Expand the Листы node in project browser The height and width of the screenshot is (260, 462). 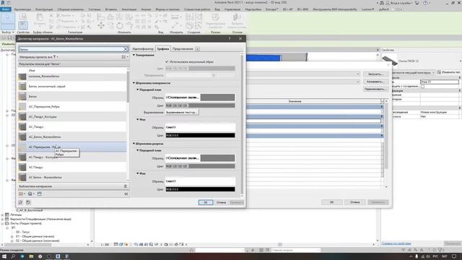tap(2, 223)
